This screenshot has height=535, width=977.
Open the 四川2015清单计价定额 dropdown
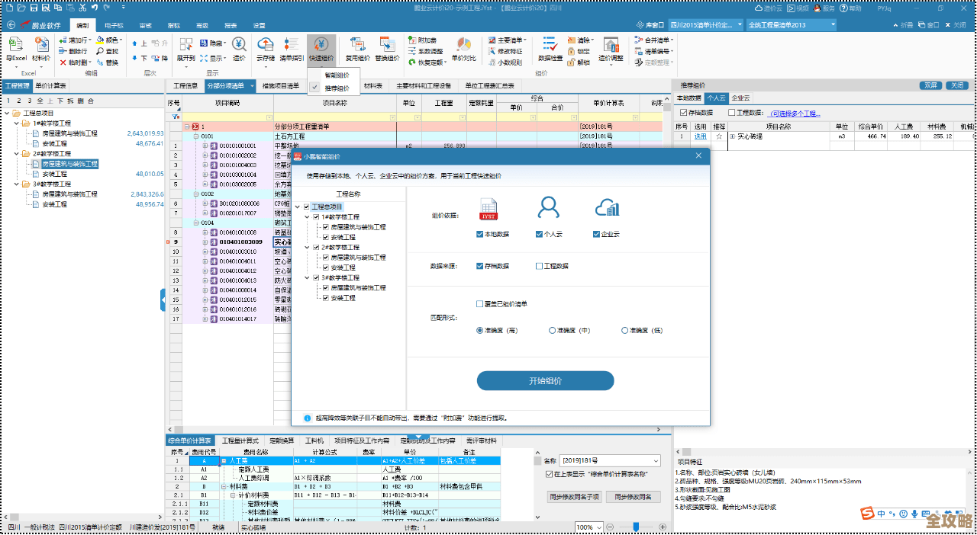pyautogui.click(x=705, y=25)
